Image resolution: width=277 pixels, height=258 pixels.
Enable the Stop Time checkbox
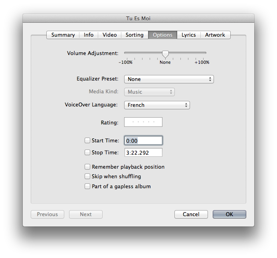click(x=87, y=152)
